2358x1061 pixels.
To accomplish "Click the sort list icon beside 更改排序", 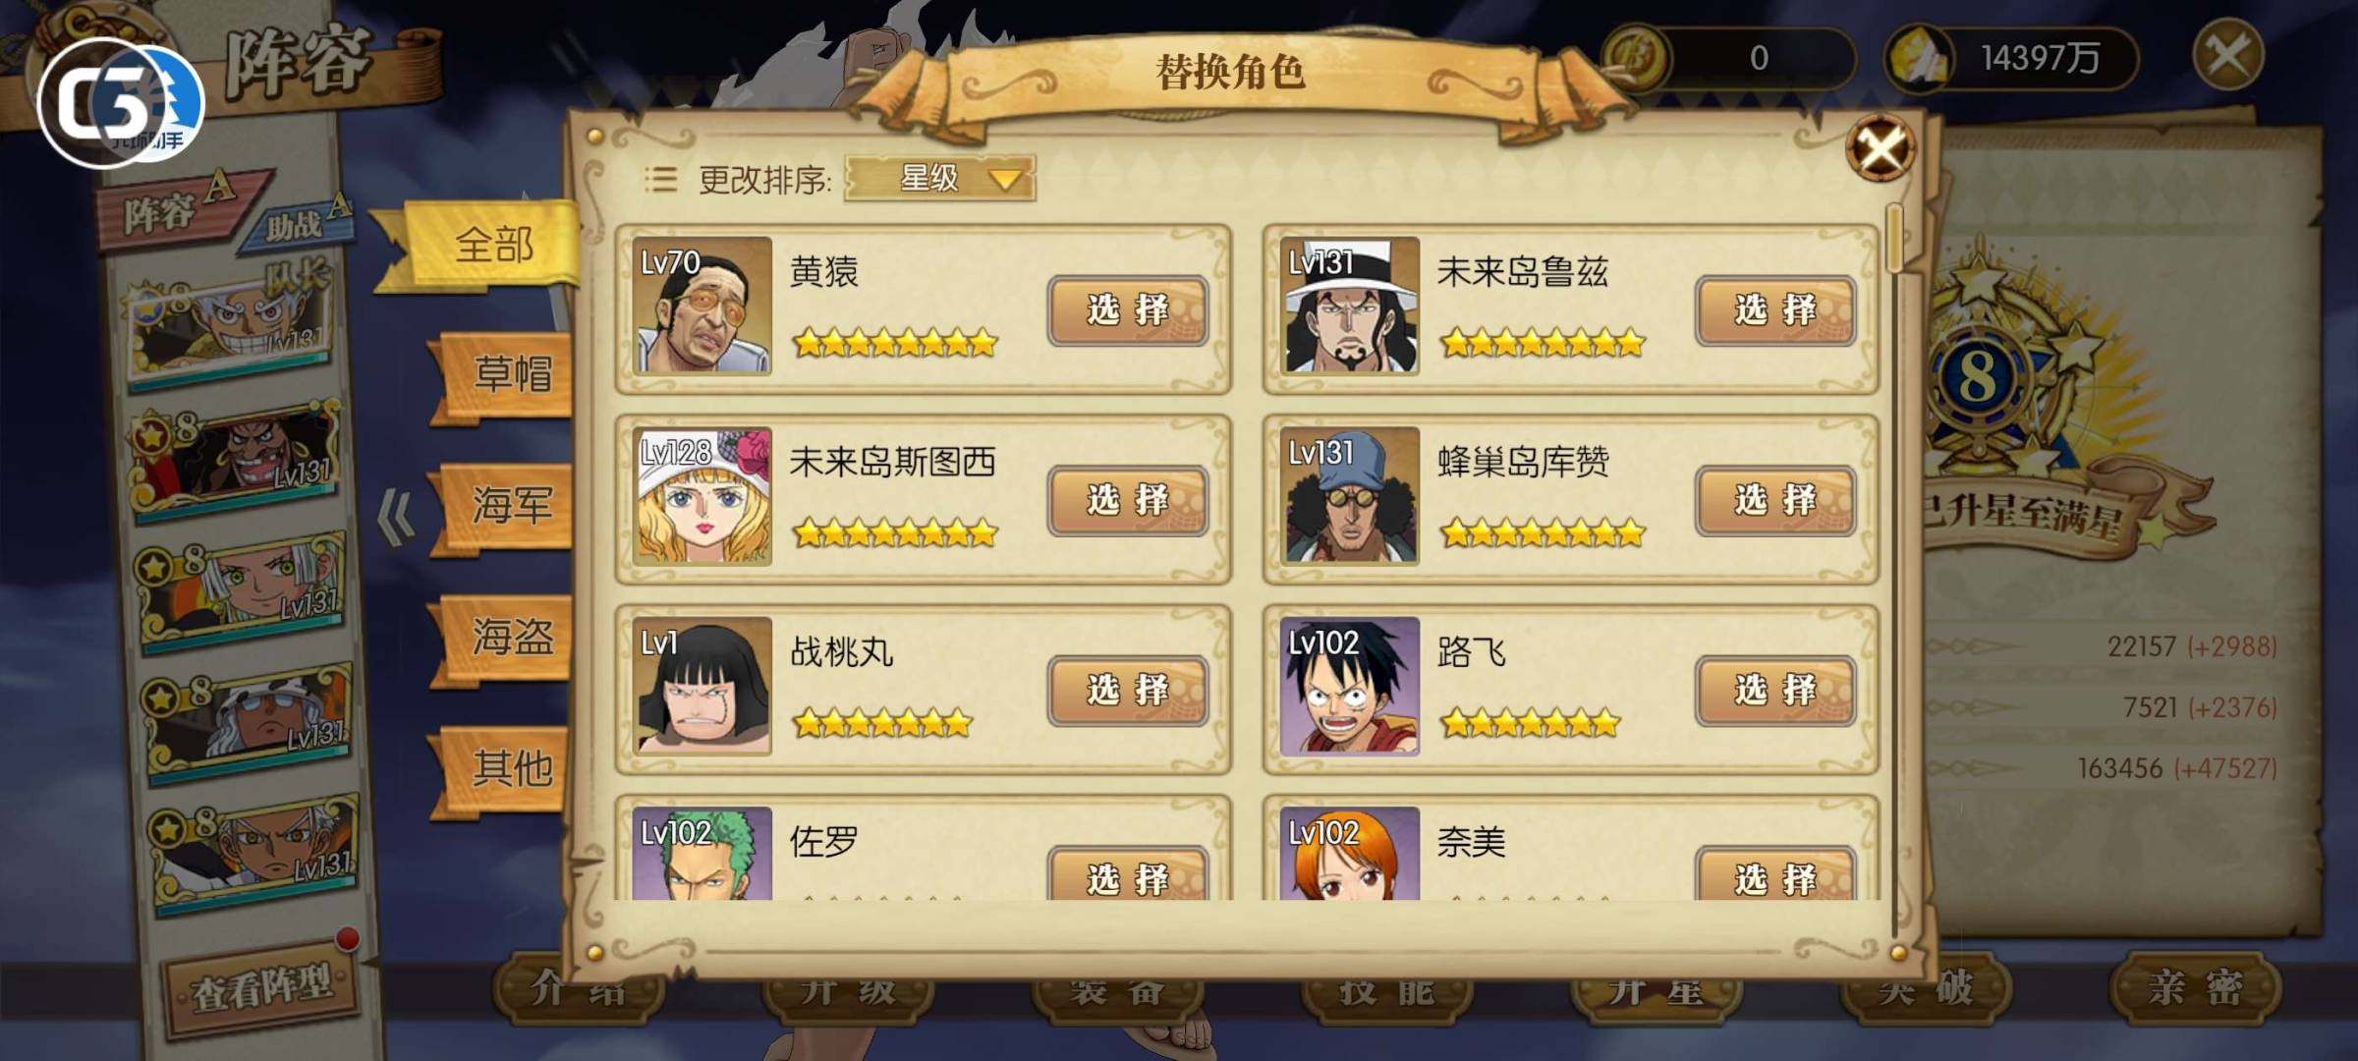I will tap(660, 179).
